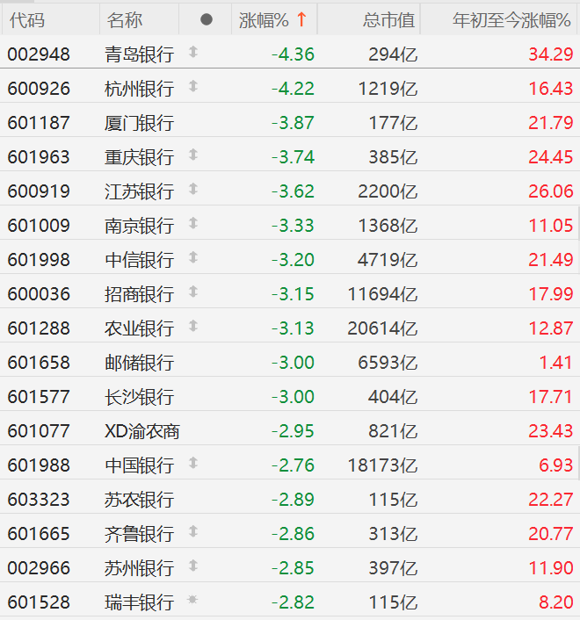Click stock code 601009

(x=39, y=226)
